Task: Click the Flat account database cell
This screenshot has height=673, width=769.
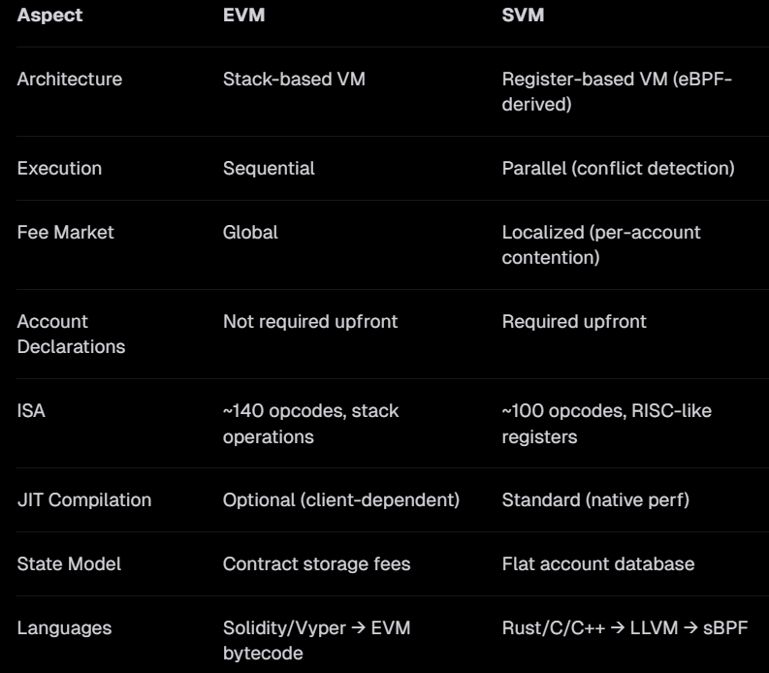Action: point(598,562)
